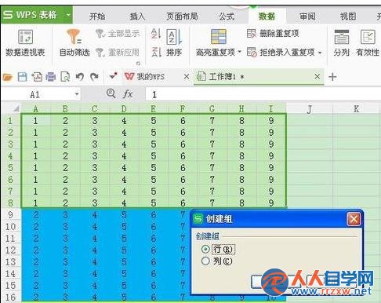
Task: Select row 9 header
Action: pos(10,215)
